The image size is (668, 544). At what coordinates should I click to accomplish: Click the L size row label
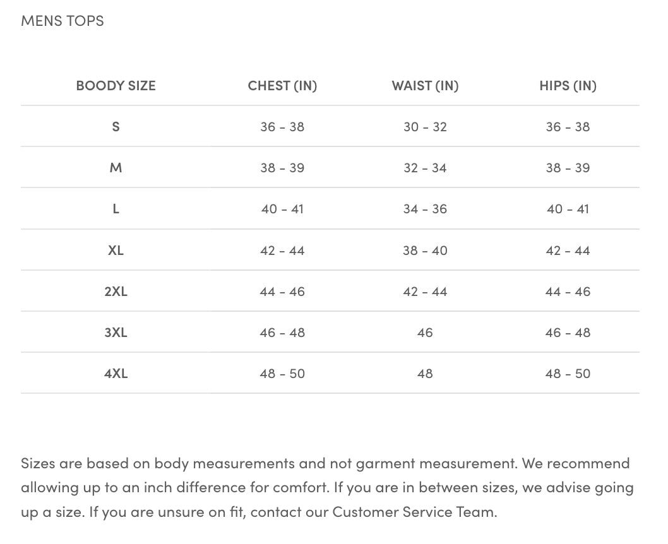pos(116,209)
